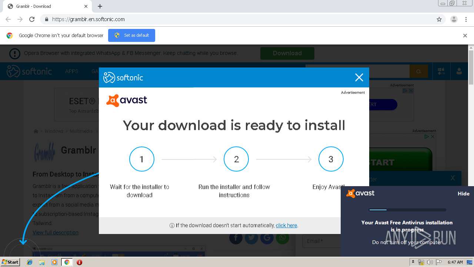Open the volume control tray icon
The height and width of the screenshot is (267, 474).
430,262
